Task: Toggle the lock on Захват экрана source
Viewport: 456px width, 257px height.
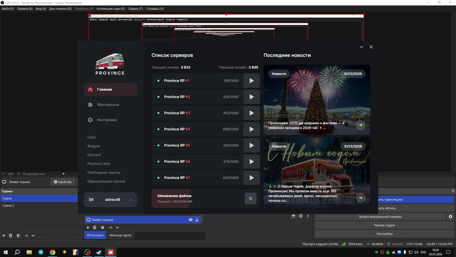Action: click(197, 220)
